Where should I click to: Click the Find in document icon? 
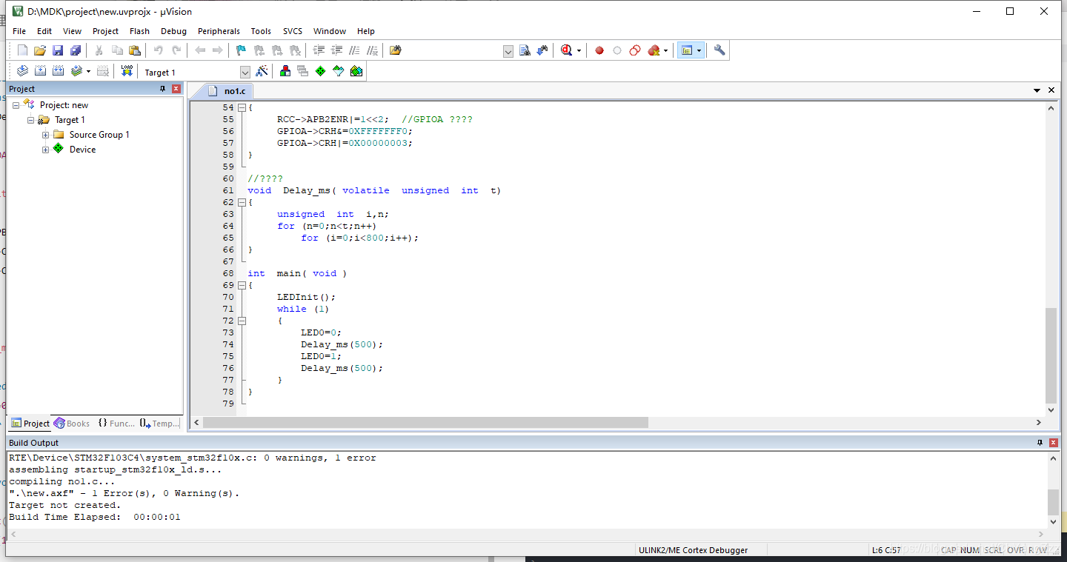coord(525,50)
